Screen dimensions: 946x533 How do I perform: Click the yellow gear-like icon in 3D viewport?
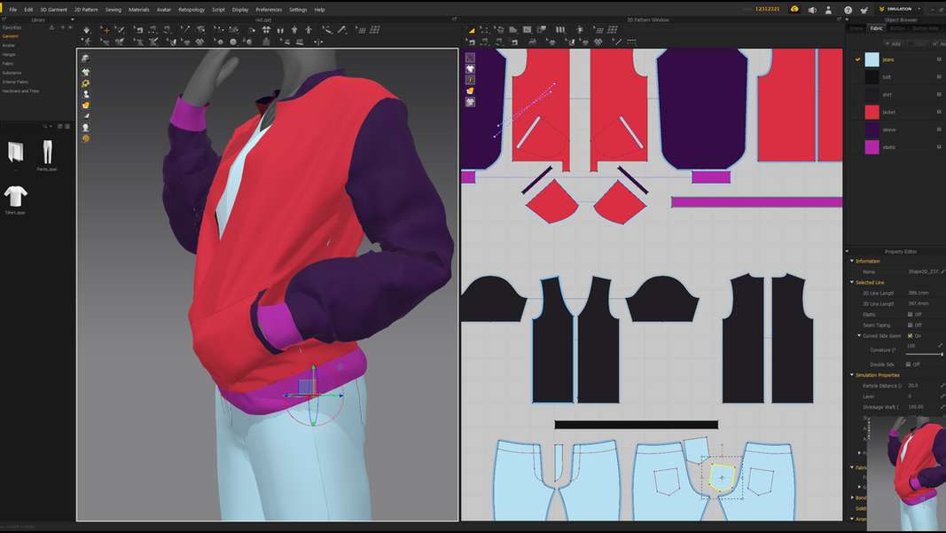tap(86, 83)
